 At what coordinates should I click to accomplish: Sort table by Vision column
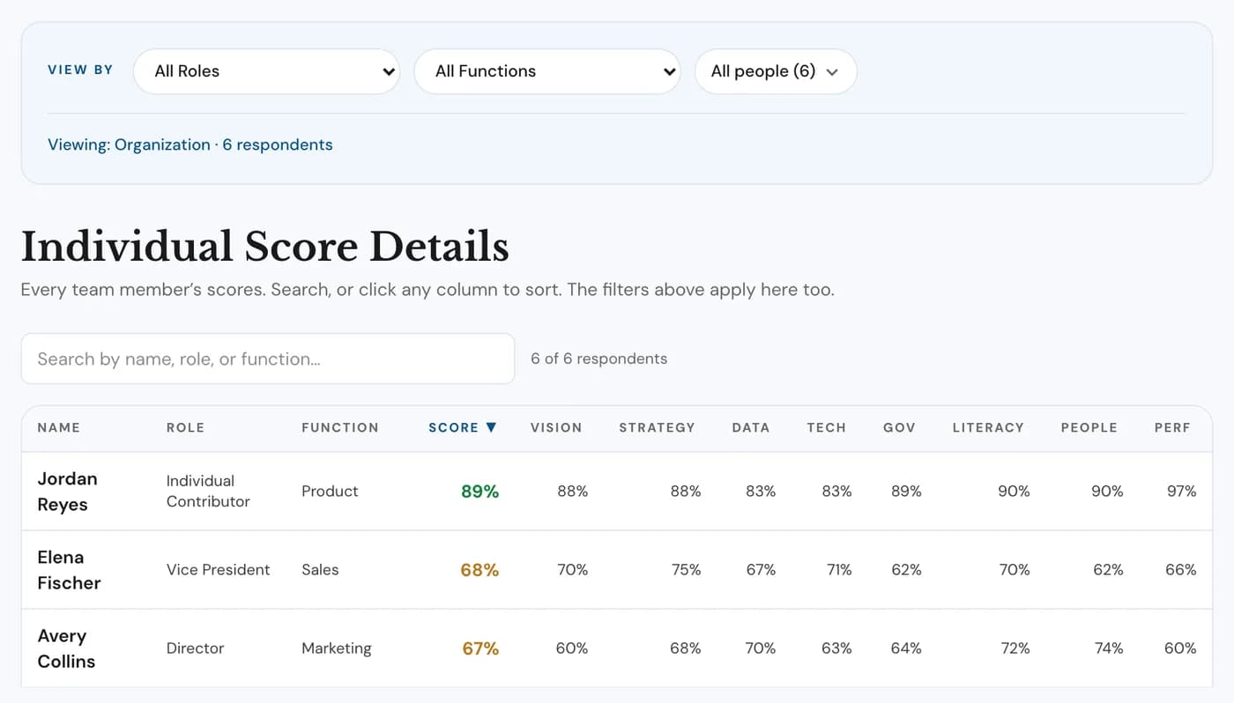[556, 427]
